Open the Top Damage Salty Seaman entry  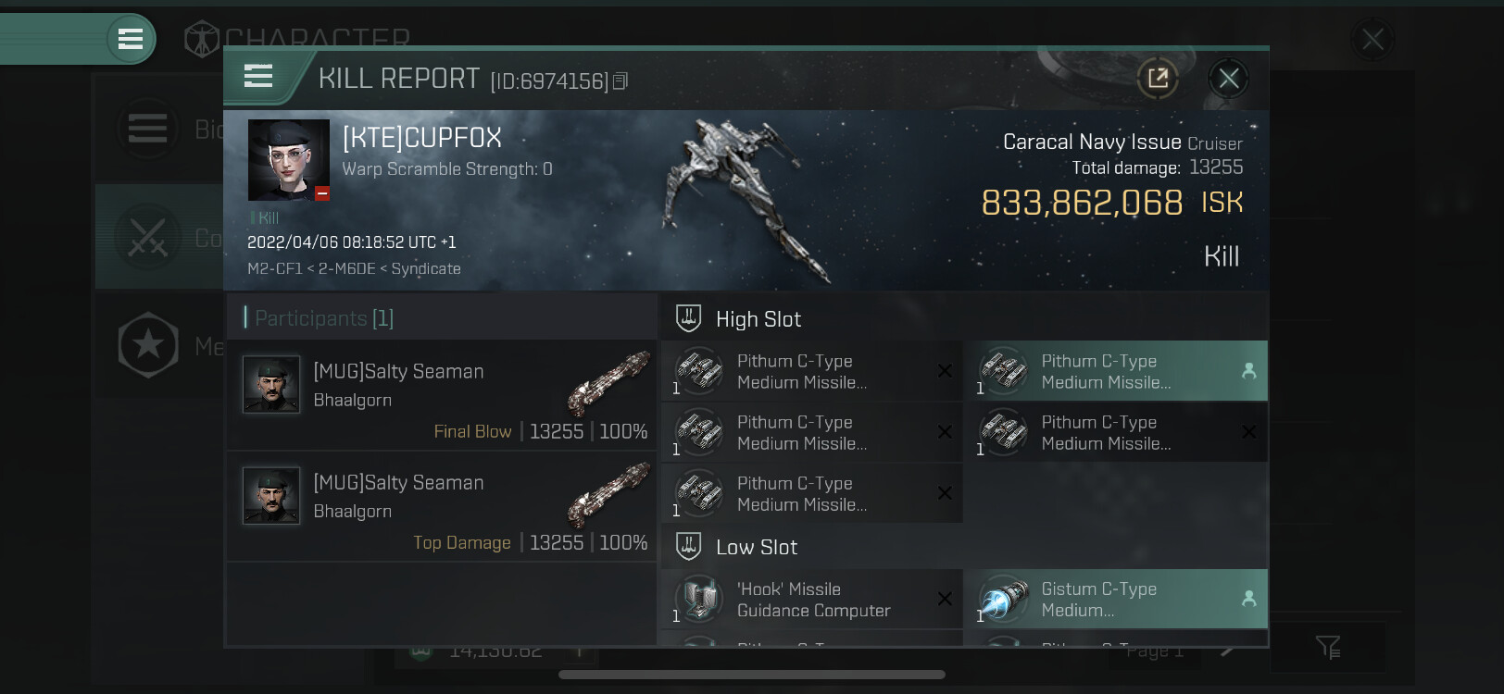[x=442, y=506]
